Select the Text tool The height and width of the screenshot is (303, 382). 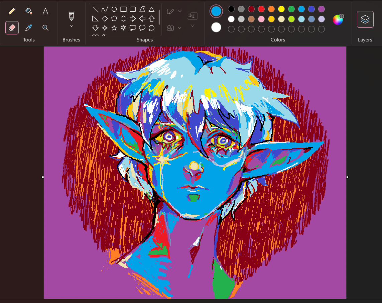[45, 11]
